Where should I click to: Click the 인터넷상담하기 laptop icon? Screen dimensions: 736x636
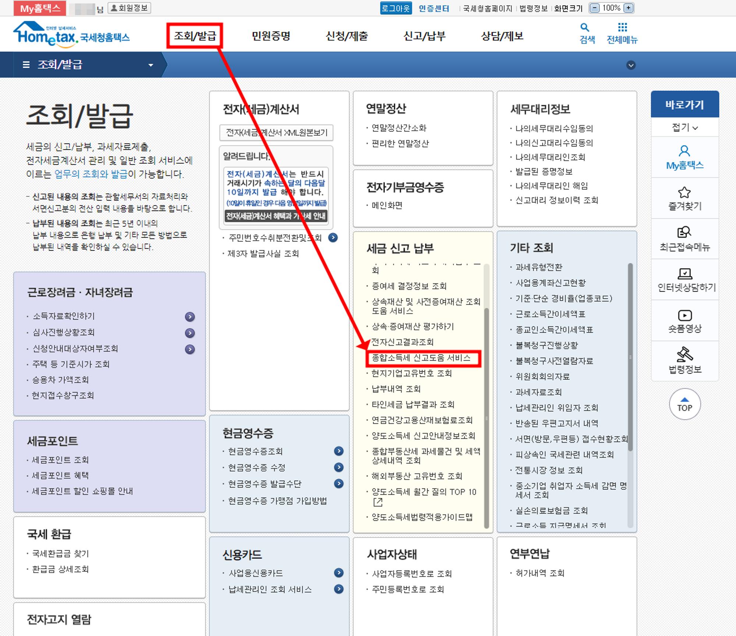(x=685, y=273)
